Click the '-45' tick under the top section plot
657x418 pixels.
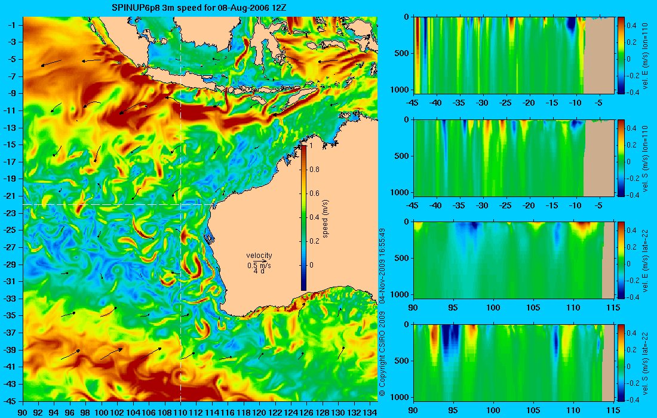click(413, 103)
